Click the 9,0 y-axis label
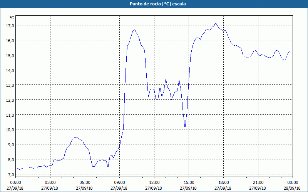The width and height of the screenshot is (308, 192). 11,145
